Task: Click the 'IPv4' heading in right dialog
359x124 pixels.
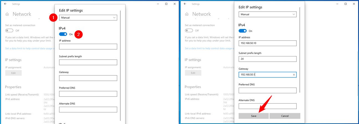Action: (242, 25)
